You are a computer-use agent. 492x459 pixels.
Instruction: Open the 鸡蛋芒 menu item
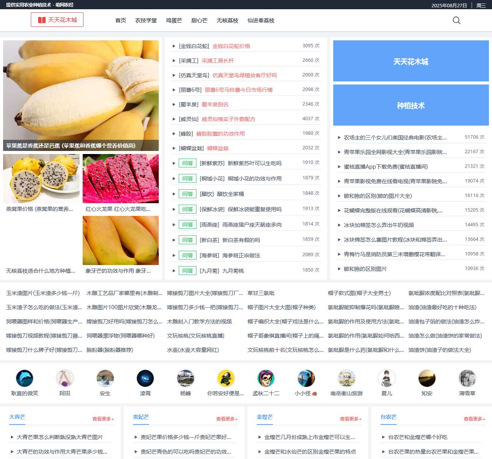[x=173, y=20]
